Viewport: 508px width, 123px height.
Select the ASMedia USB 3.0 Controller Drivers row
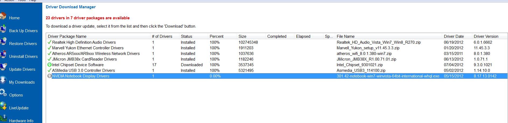277,70
